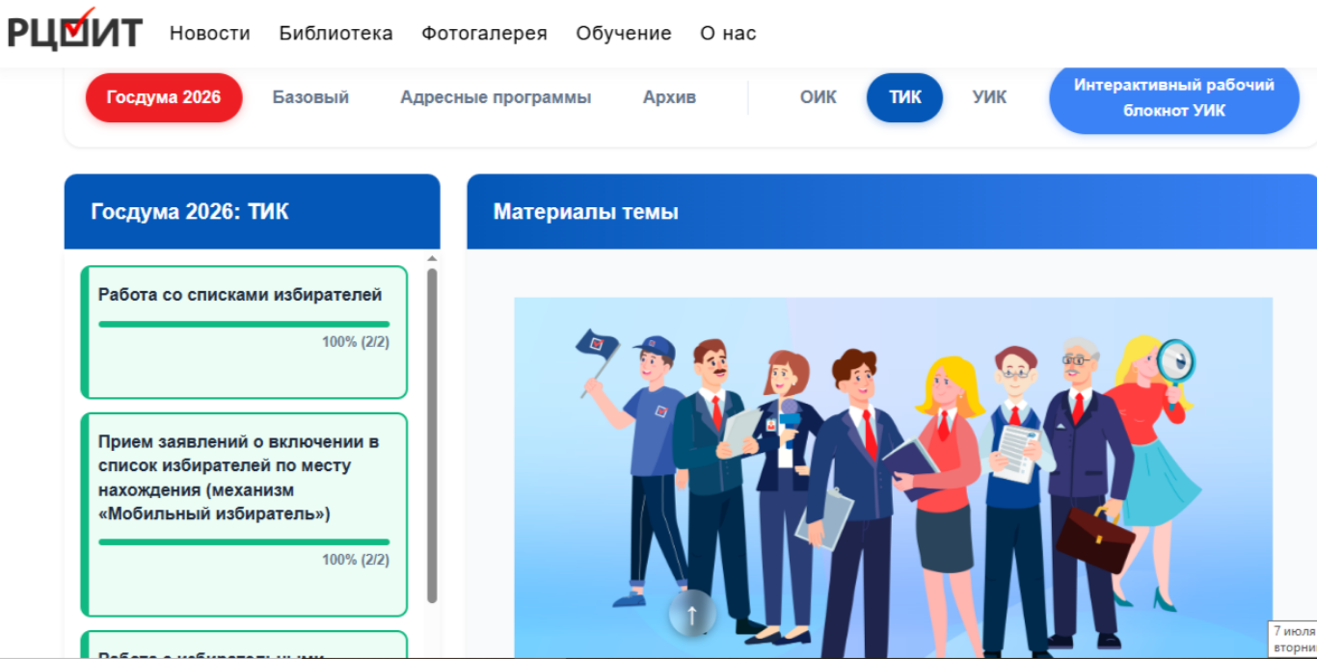Image resolution: width=1317 pixels, height=659 pixels.
Task: Click 100% (2/2) under Мобильный избиратель
Action: pos(356,560)
